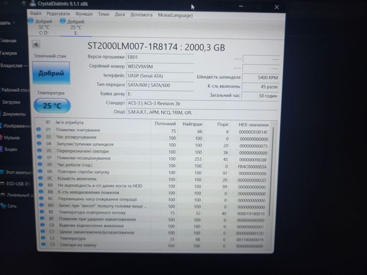The image size is (367, 275).
Task: Click the Цикли завантаження/розвантаження attribute name
Action: click(x=97, y=232)
